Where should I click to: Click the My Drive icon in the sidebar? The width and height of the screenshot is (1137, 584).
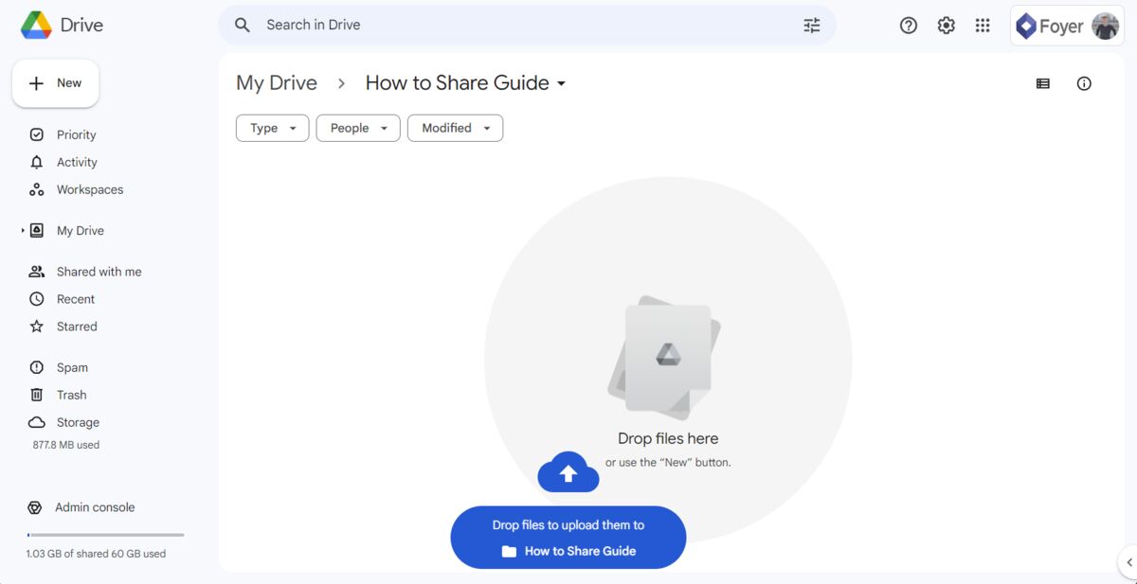point(37,230)
